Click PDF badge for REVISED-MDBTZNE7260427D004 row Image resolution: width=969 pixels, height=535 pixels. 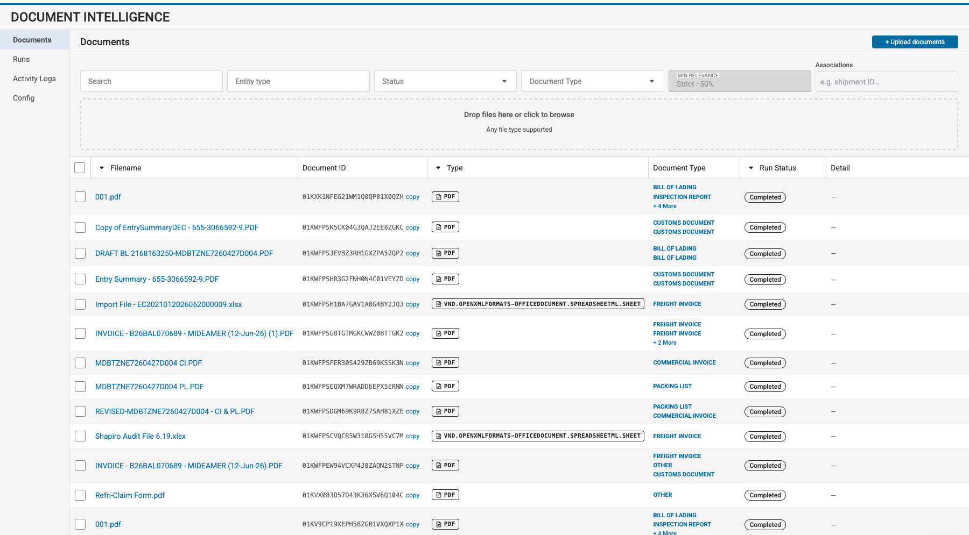pos(445,411)
